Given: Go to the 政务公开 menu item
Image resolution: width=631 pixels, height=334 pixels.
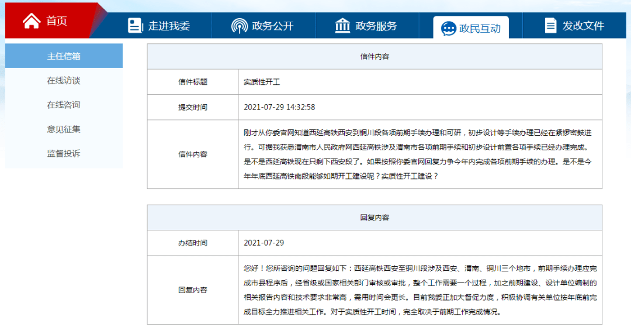Looking at the screenshot, I should (x=263, y=25).
